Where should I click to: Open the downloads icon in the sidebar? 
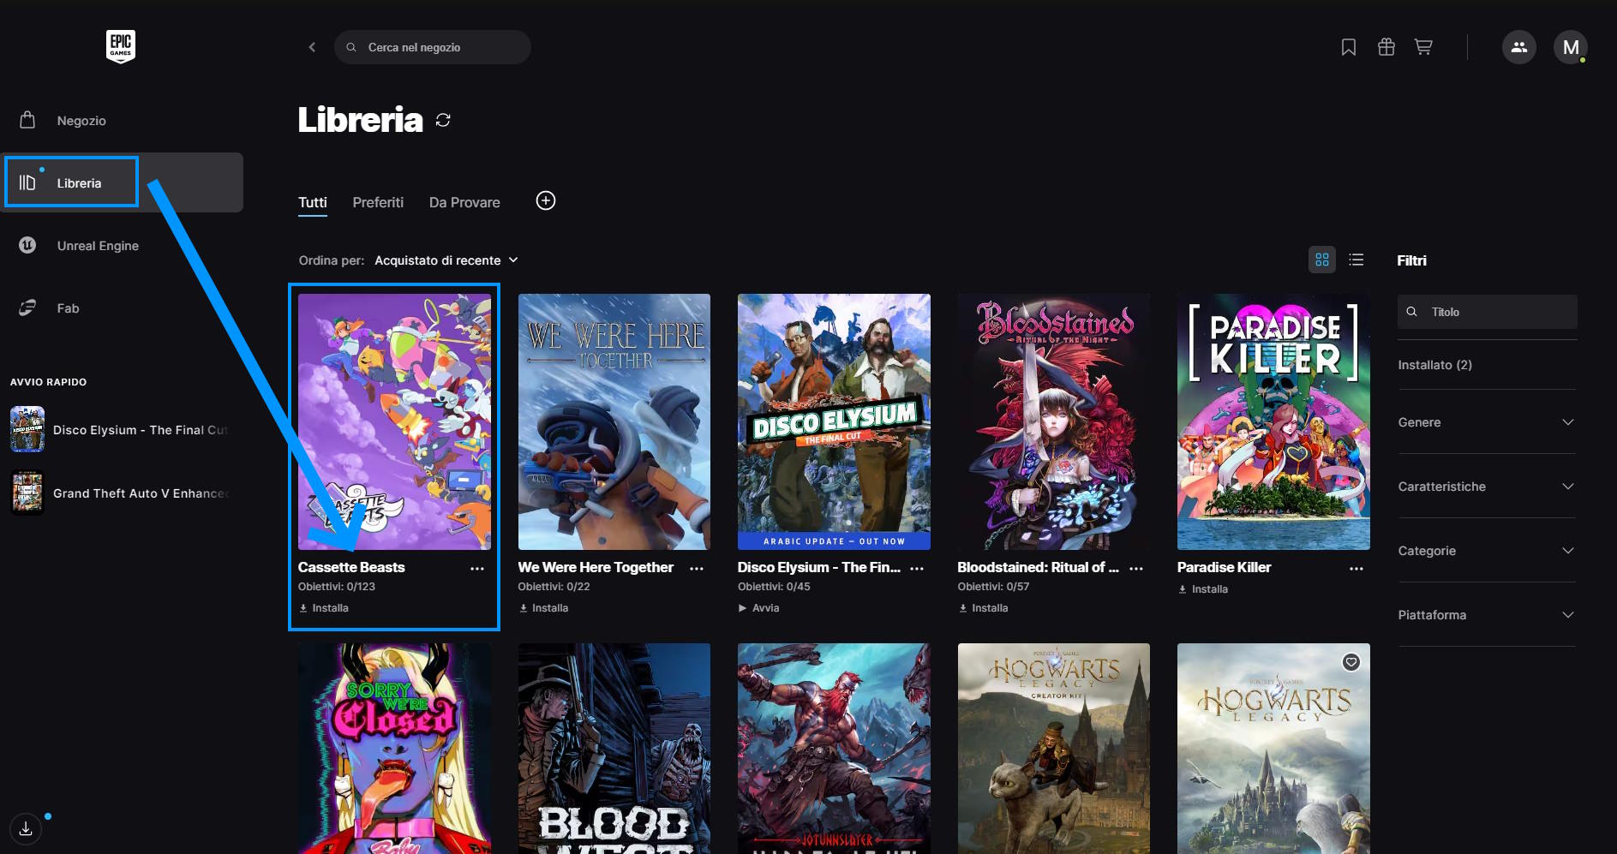pos(26,828)
